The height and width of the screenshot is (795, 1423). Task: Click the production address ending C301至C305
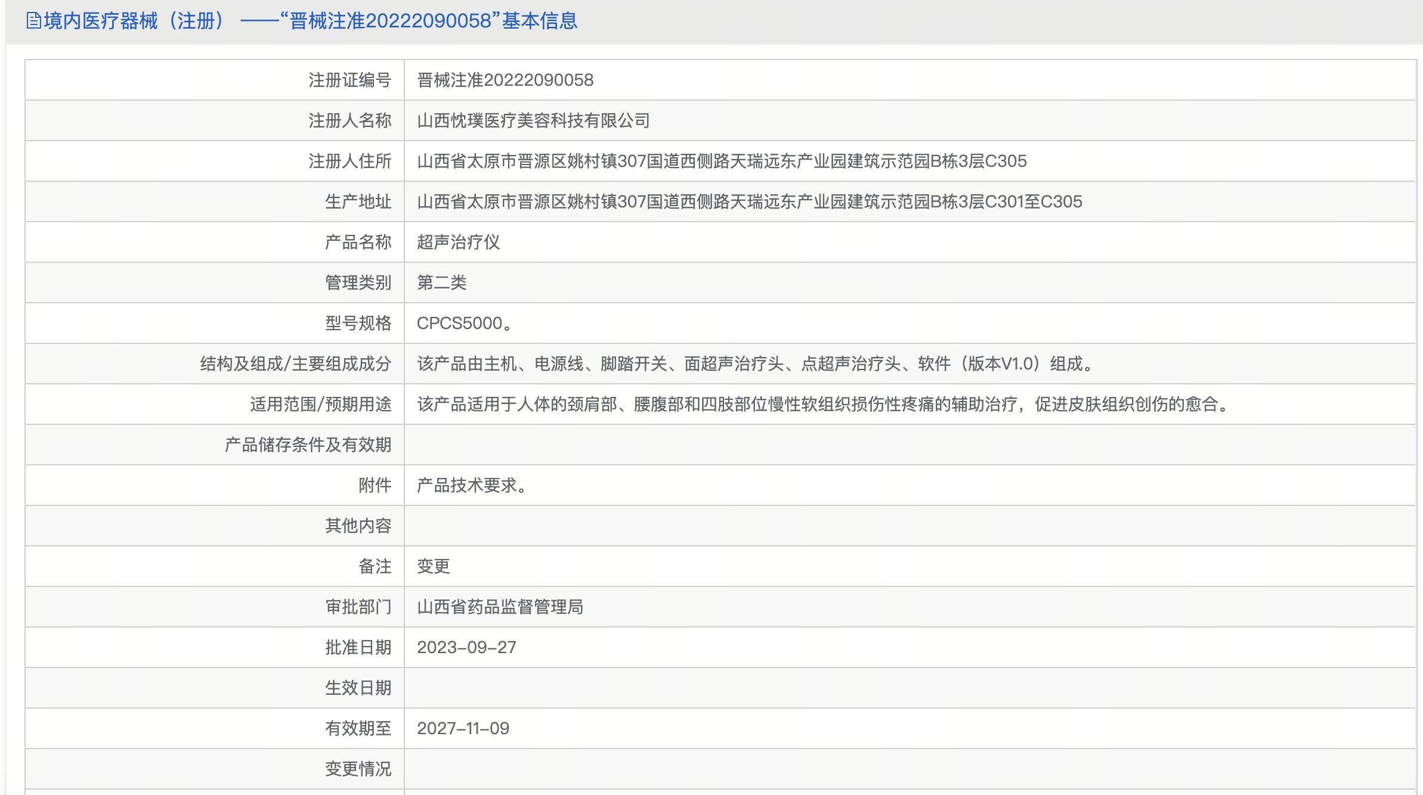coord(749,201)
